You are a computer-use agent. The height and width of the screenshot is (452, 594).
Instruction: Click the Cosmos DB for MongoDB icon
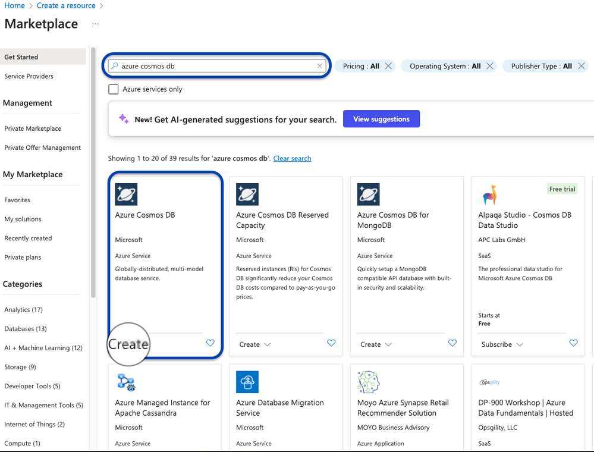(x=368, y=194)
